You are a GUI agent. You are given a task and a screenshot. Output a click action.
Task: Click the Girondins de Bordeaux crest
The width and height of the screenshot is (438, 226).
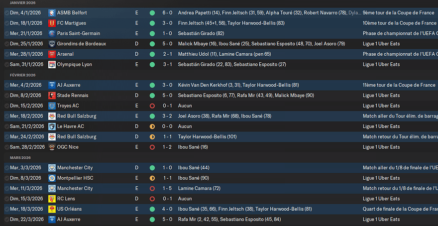52,44
